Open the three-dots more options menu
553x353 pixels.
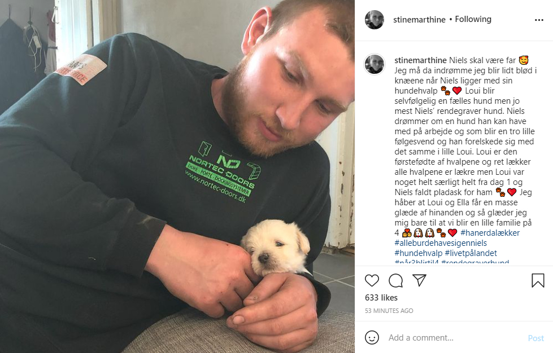click(539, 20)
